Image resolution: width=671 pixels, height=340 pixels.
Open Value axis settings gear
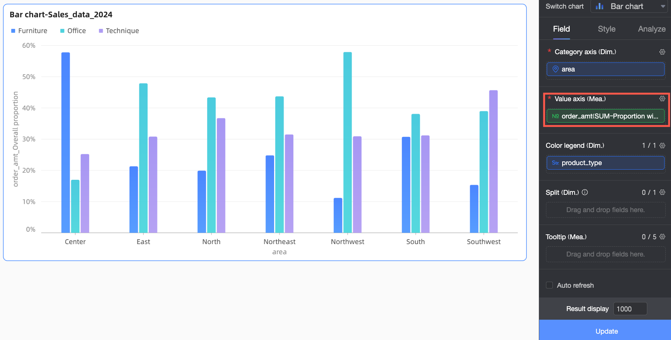pos(662,99)
